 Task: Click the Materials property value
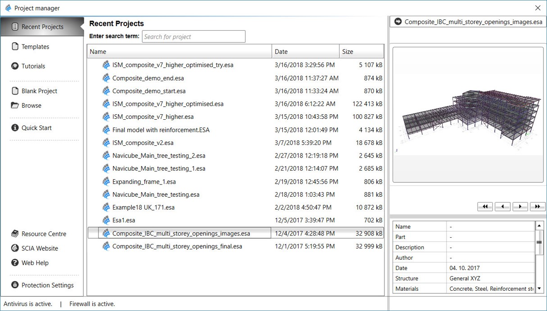point(492,289)
